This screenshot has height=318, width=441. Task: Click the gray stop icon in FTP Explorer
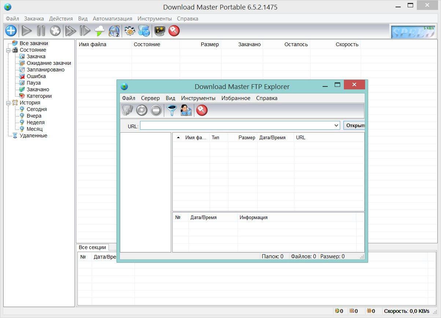click(x=156, y=110)
